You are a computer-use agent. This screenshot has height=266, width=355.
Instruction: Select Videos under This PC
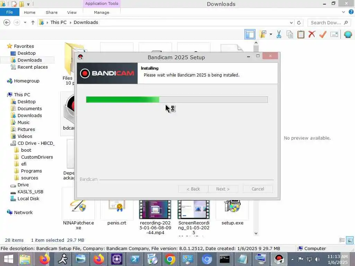(25, 136)
